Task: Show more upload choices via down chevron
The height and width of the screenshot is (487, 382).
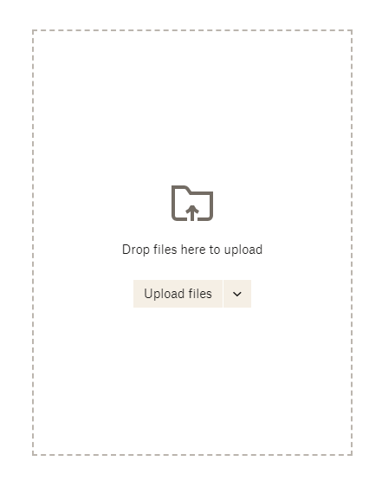Action: tap(237, 294)
